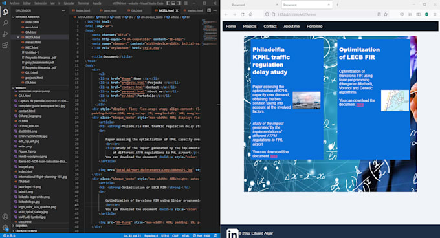Image resolution: width=440 pixels, height=238 pixels.
Task: Open the Ayuda menu in VS Code
Action: click(97, 3)
